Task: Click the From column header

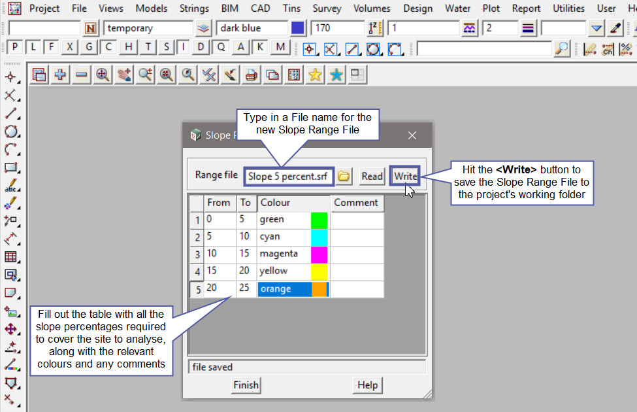Action: point(220,203)
